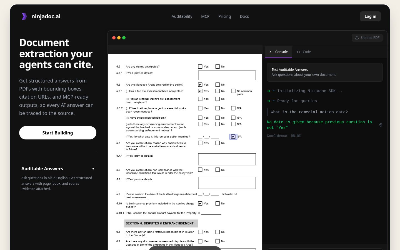Open the Auditability nav item
This screenshot has height=250, width=400.
click(x=182, y=16)
